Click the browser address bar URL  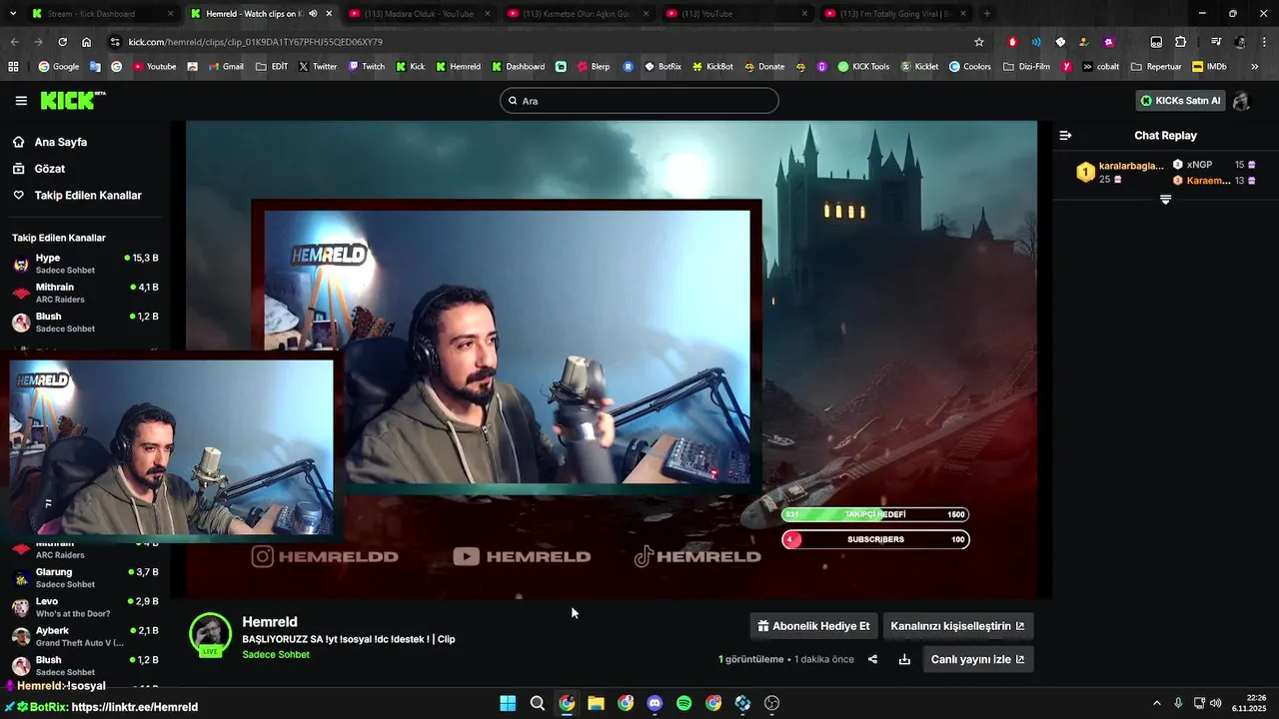pos(256,42)
